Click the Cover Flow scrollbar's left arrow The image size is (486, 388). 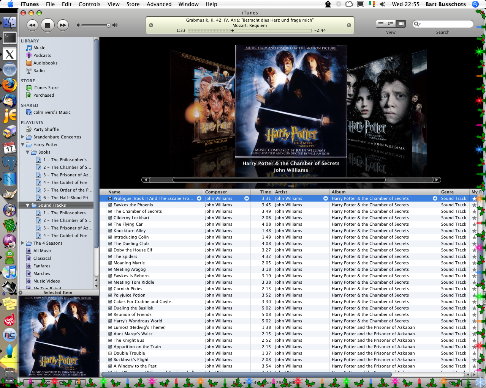coord(146,180)
